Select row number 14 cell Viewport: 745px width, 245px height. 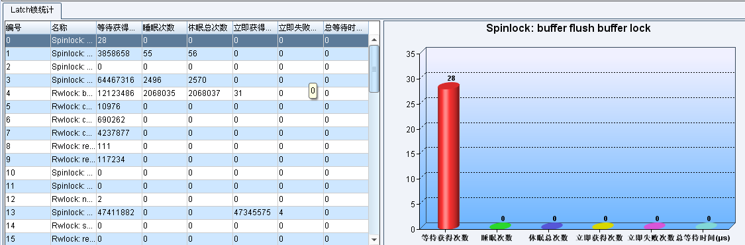coord(28,226)
